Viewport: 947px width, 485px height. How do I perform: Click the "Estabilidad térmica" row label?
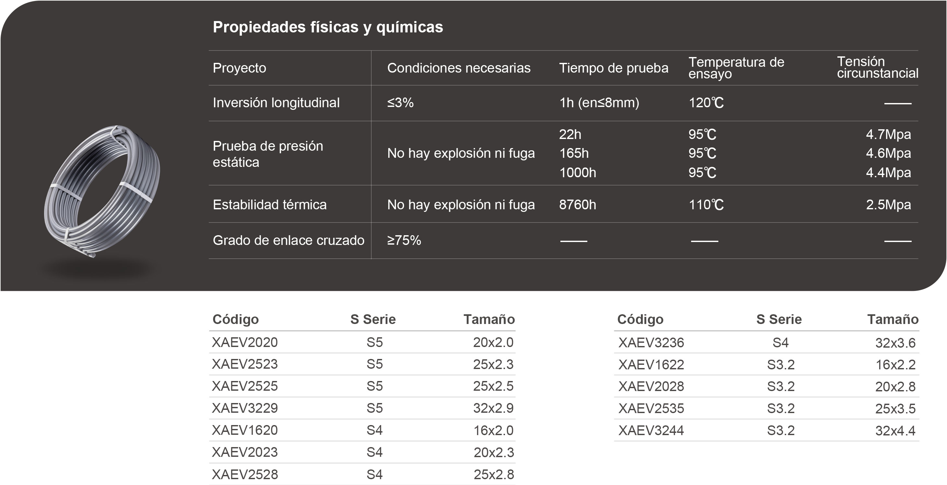(270, 204)
